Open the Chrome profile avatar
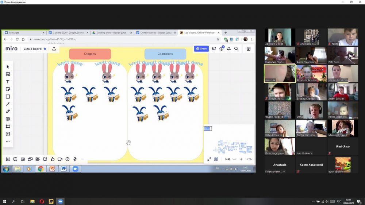The height and width of the screenshot is (205, 365). 245,39
